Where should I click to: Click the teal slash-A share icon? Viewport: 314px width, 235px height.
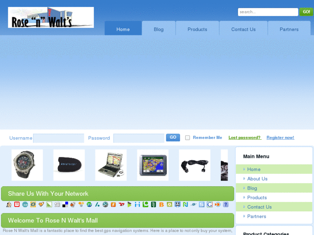point(97,204)
